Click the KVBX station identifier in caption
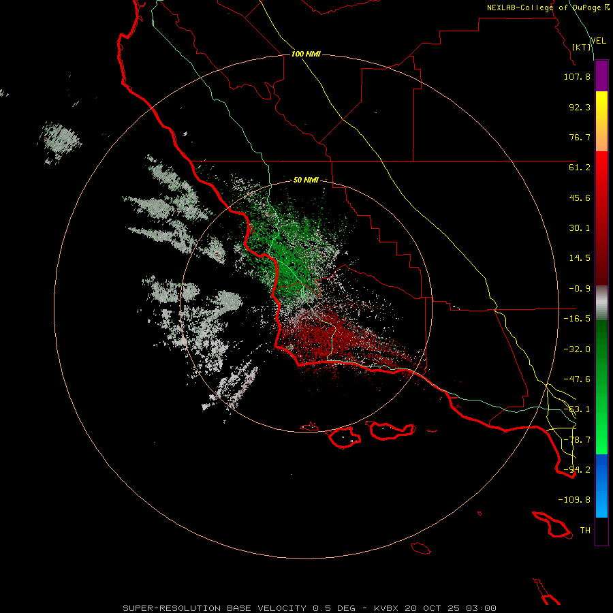Image resolution: width=613 pixels, height=613 pixels. [x=386, y=608]
